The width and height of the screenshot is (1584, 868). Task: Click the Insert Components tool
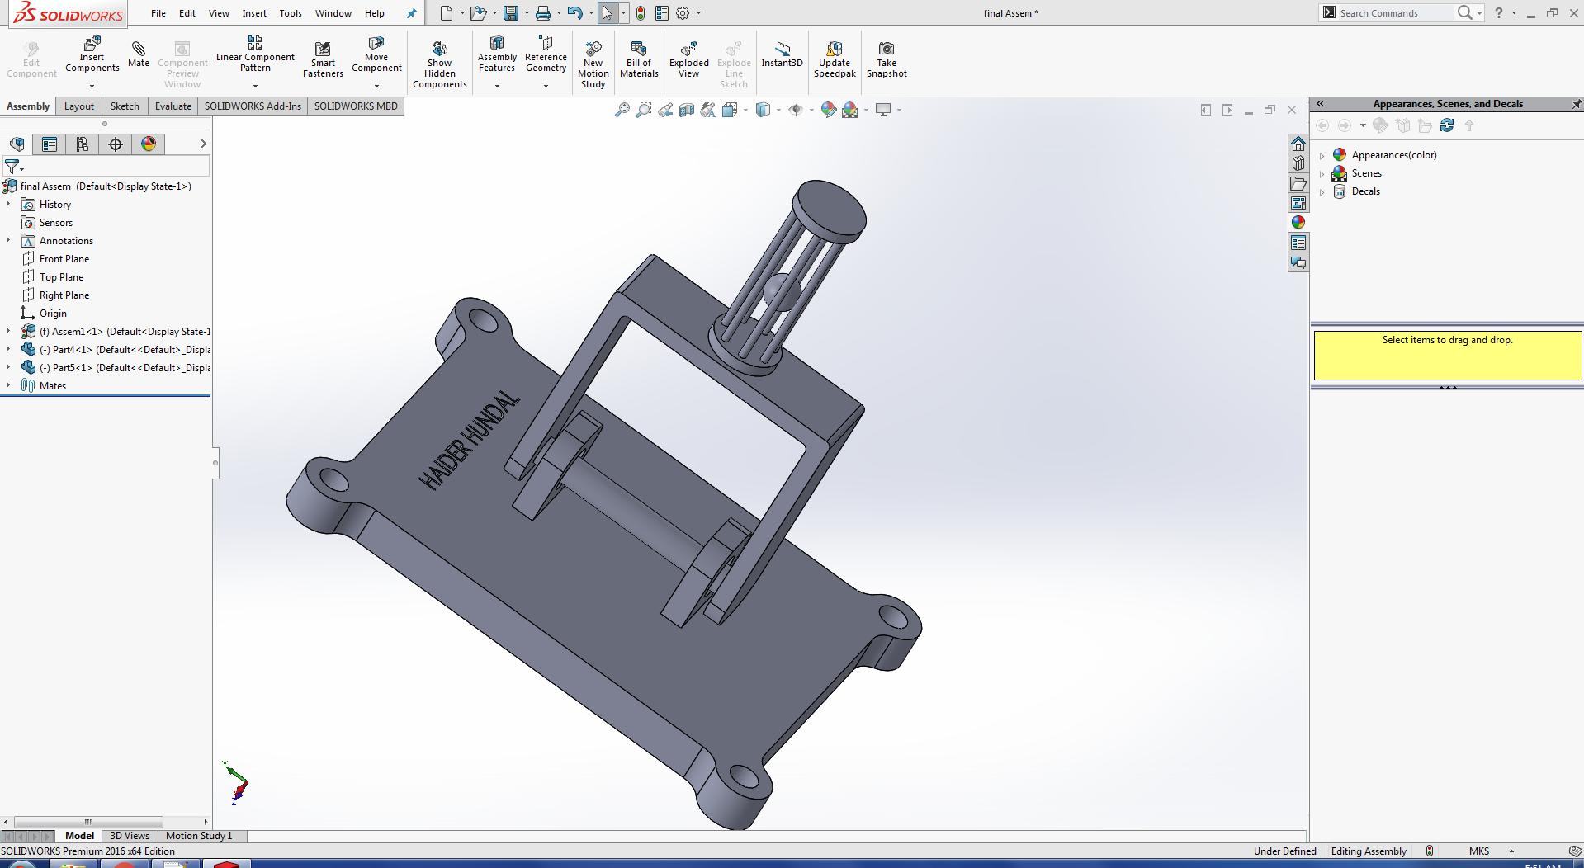(92, 54)
